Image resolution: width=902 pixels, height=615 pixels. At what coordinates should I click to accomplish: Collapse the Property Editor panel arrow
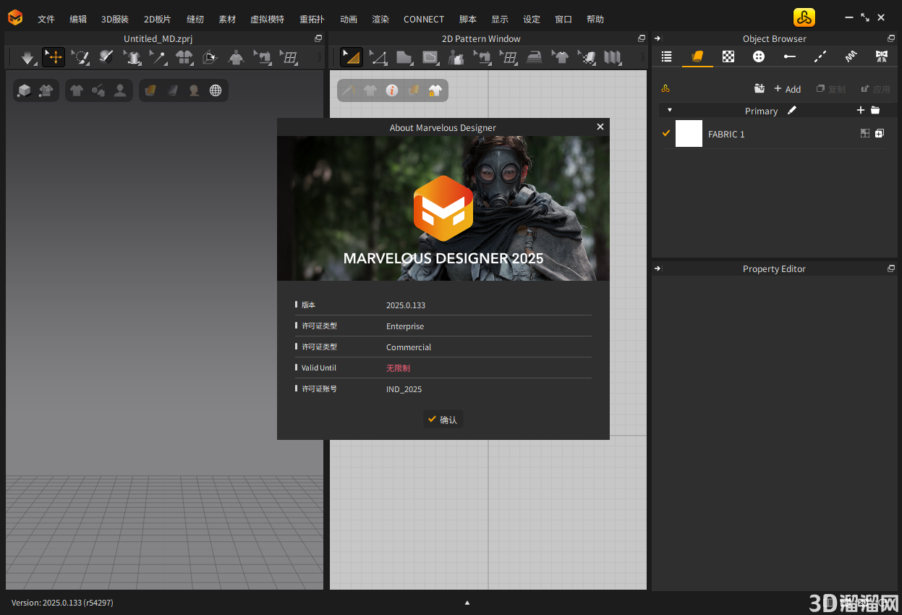658,268
